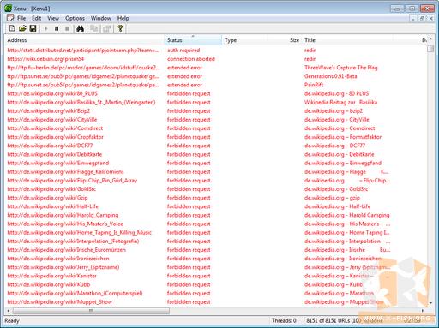Sort by the Status column header
The image size is (439, 328).
point(193,40)
